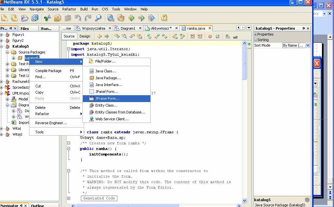334x207 pixels.
Task: Collapse the Sorting section
Action: pyautogui.click(x=256, y=40)
